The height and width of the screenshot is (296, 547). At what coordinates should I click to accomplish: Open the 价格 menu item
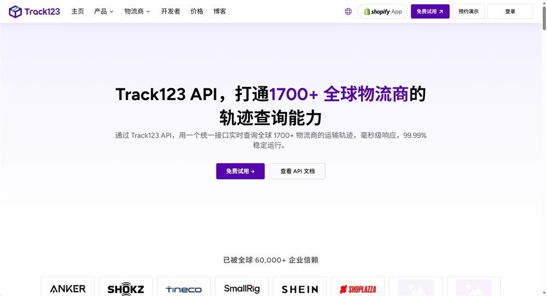coord(197,11)
